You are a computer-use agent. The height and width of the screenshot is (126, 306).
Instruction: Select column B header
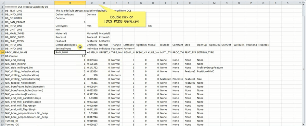click(70, 3)
